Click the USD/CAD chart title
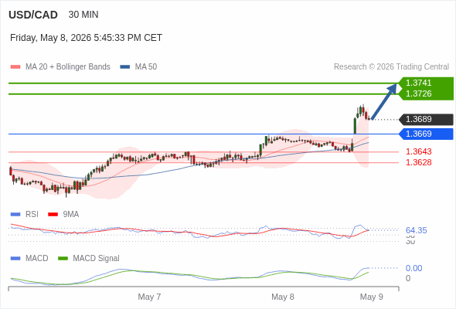The height and width of the screenshot is (309, 456). (33, 15)
